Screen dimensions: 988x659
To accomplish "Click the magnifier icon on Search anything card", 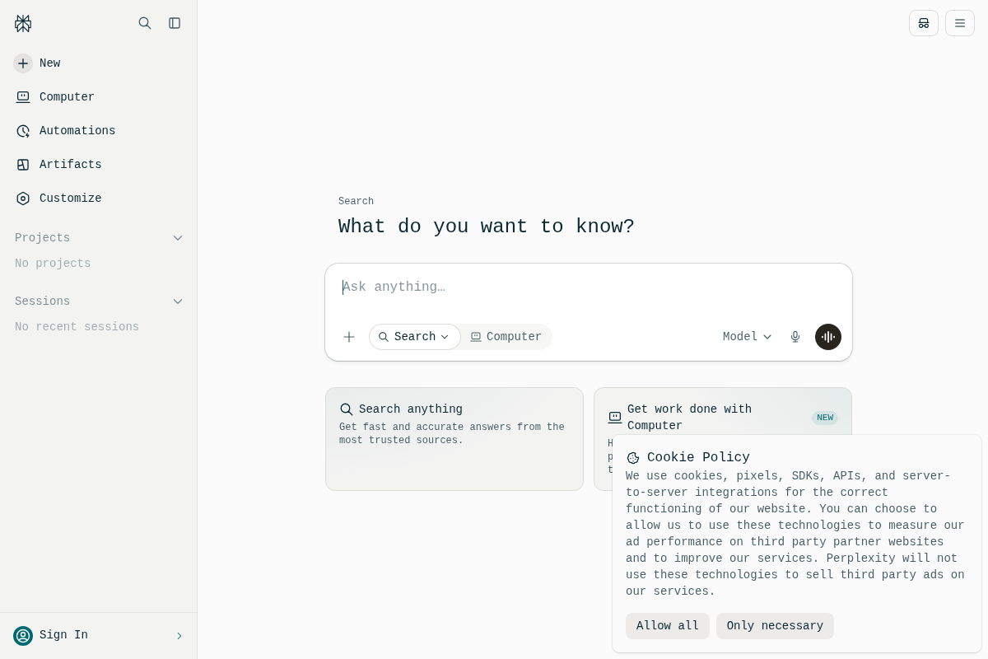I will 347,409.
